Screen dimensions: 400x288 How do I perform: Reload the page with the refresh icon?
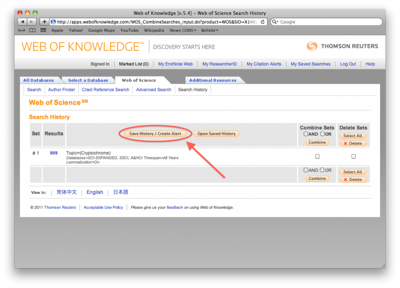262,22
